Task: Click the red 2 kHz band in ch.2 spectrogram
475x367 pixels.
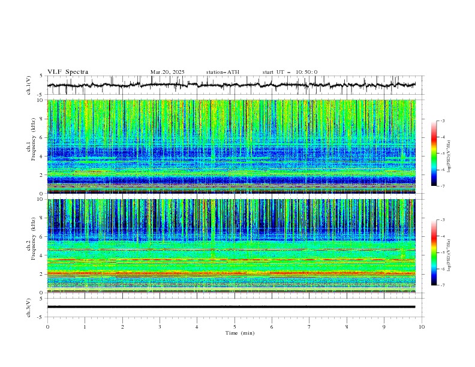Action: click(x=232, y=273)
